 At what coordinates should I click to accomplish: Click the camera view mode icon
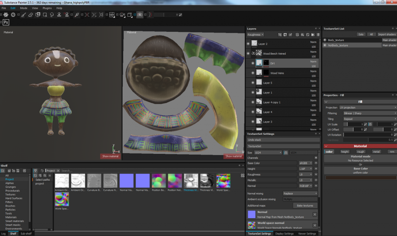click(122, 15)
